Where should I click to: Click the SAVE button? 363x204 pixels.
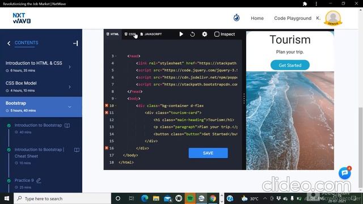[208, 153]
